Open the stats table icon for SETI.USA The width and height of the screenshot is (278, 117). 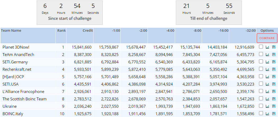pyautogui.click(x=274, y=84)
